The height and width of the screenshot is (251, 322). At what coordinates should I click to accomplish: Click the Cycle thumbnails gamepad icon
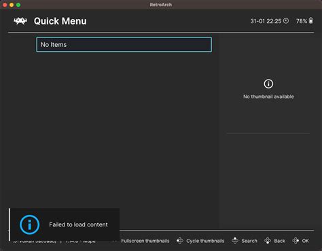pyautogui.click(x=180, y=241)
